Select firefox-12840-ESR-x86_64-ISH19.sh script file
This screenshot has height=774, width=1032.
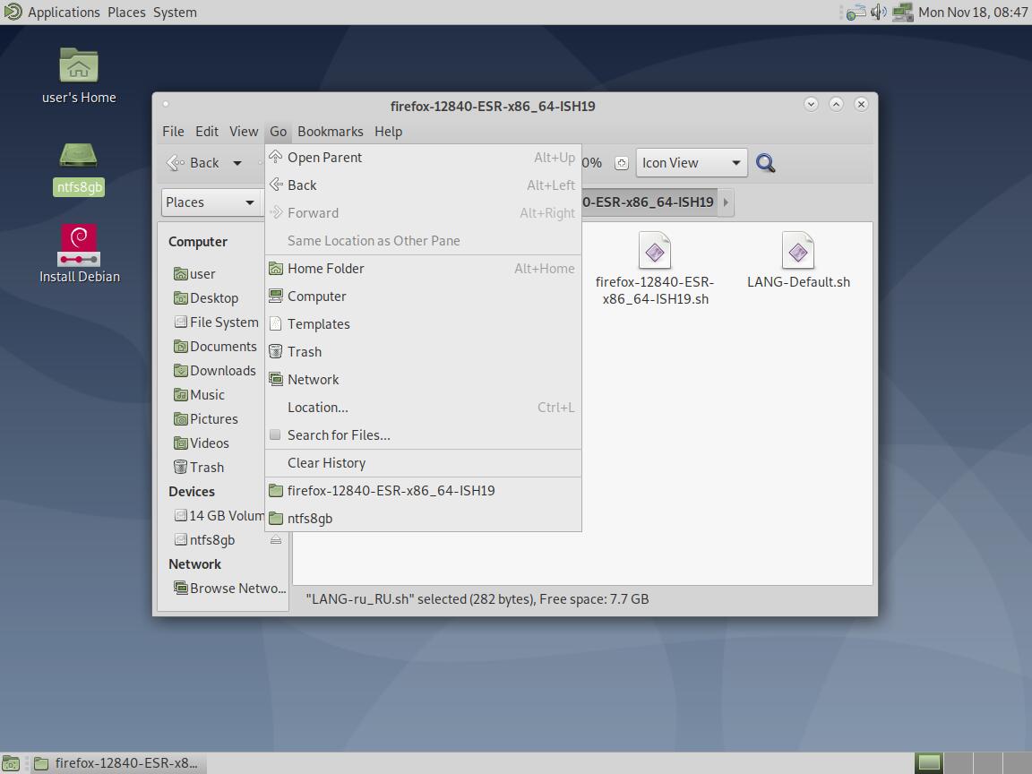pyautogui.click(x=655, y=269)
